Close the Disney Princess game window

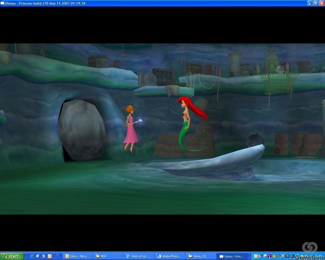(322, 3)
